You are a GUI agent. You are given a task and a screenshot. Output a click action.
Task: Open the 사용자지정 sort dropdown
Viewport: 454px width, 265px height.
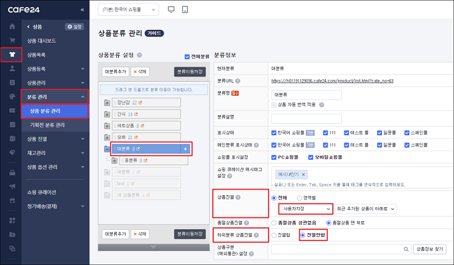[306, 209]
